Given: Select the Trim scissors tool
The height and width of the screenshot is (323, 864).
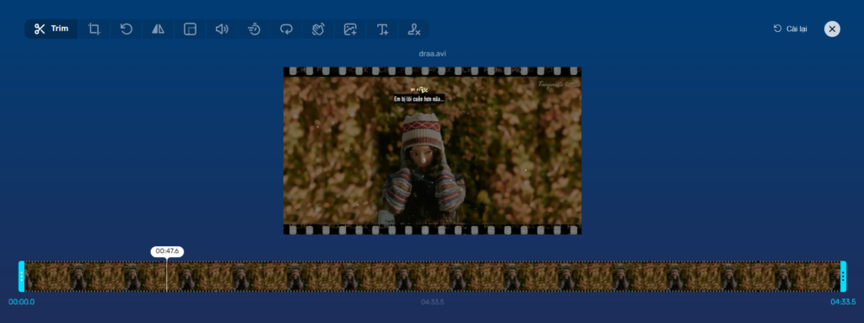Looking at the screenshot, I should tap(51, 30).
